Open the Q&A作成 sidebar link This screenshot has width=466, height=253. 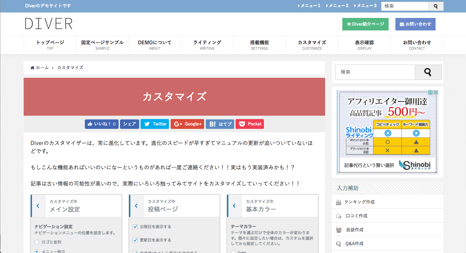[x=354, y=244]
